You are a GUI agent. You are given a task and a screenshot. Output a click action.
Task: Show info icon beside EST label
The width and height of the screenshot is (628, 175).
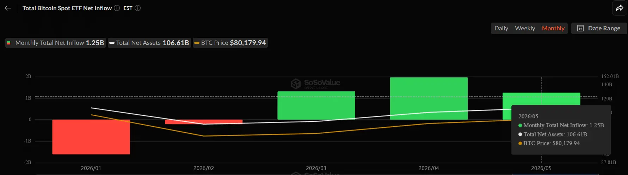point(138,8)
